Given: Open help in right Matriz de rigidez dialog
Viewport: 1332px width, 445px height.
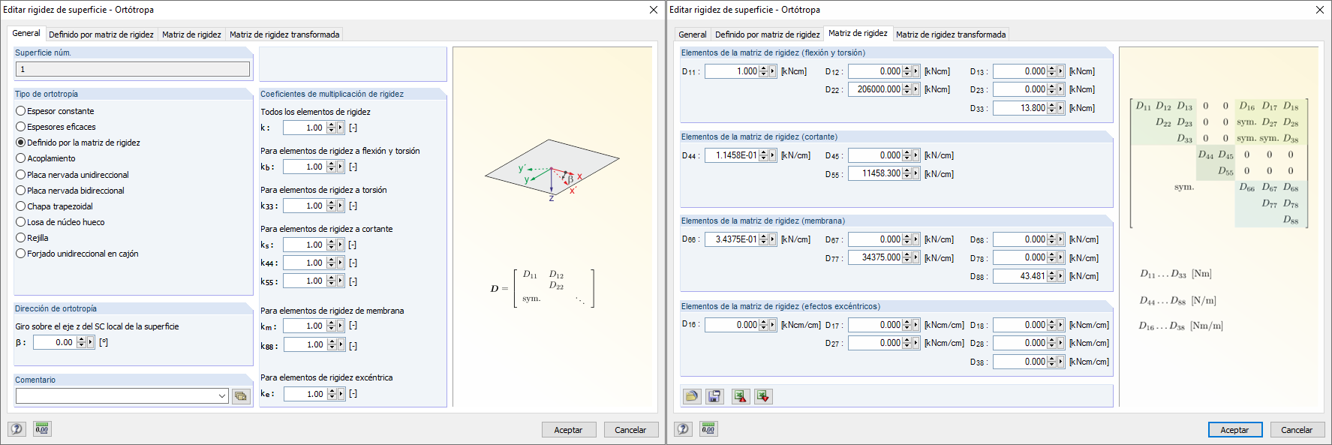Looking at the screenshot, I should [683, 428].
